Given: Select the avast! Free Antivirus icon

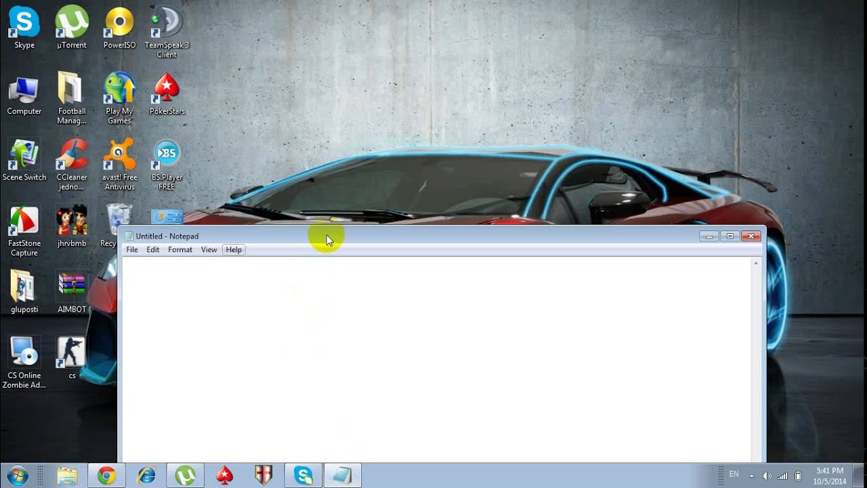Looking at the screenshot, I should click(119, 165).
